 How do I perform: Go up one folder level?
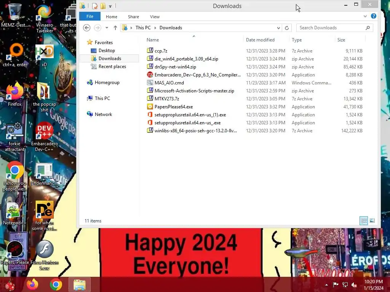tap(115, 28)
